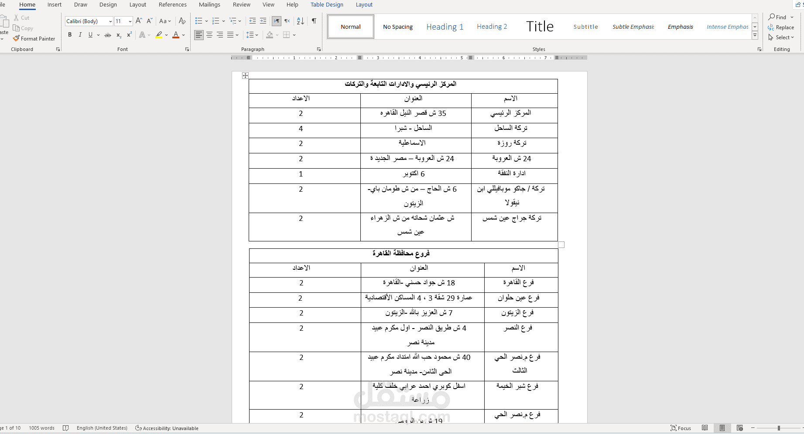Enable Focus mode
The image size is (804, 434).
(x=681, y=428)
